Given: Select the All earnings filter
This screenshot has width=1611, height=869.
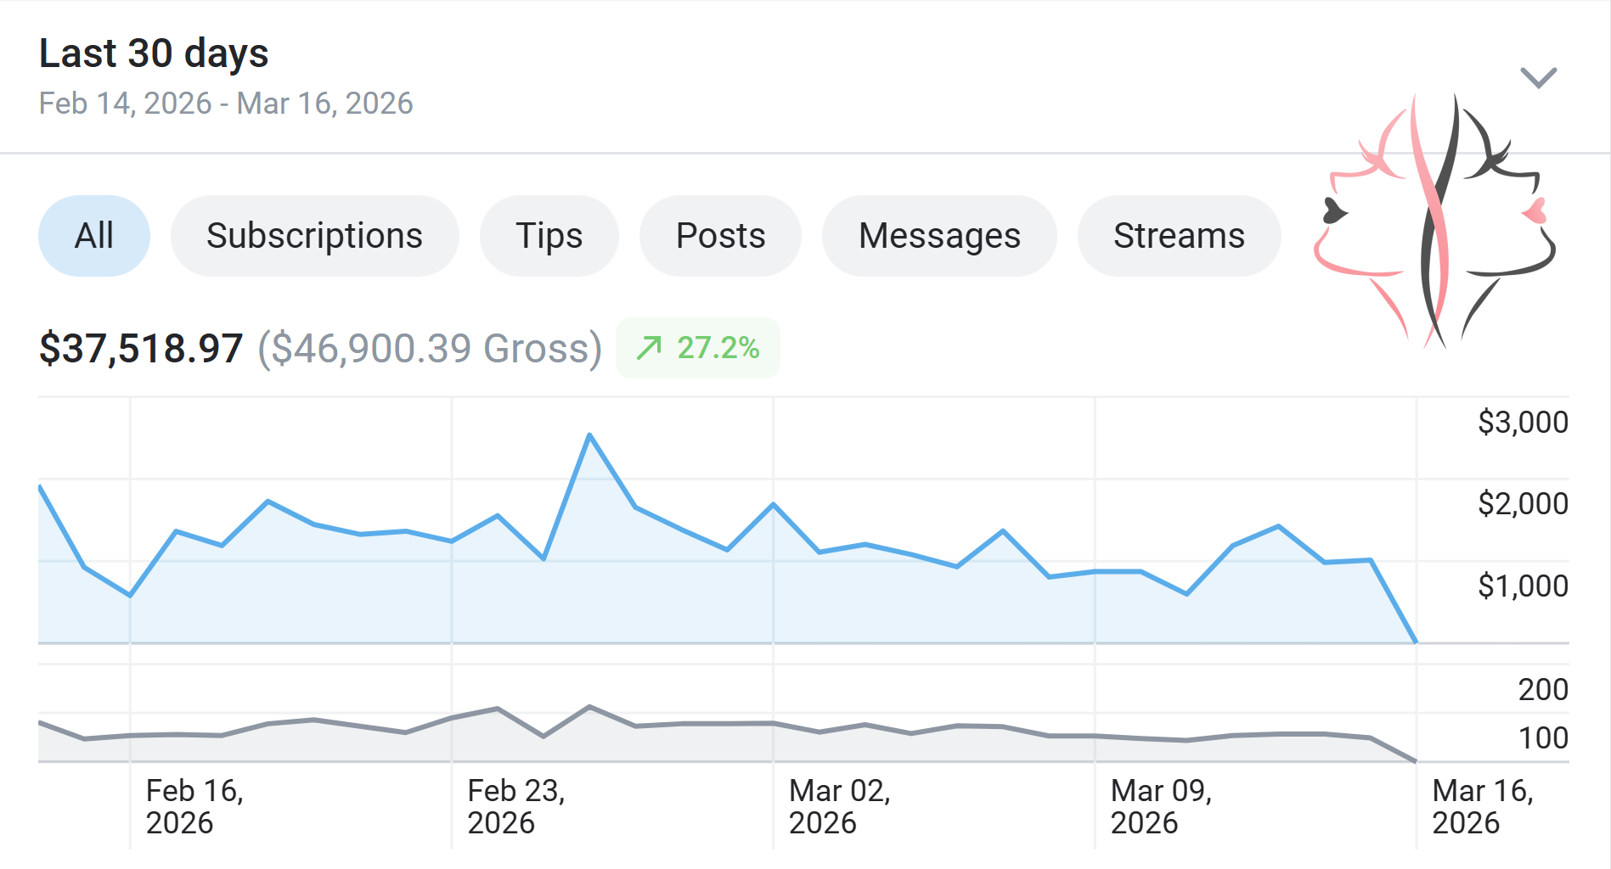Looking at the screenshot, I should tap(94, 236).
